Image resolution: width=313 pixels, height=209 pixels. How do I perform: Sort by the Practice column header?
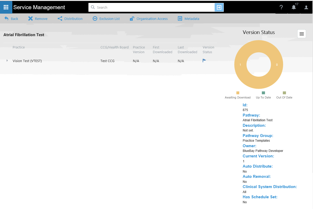click(x=19, y=47)
